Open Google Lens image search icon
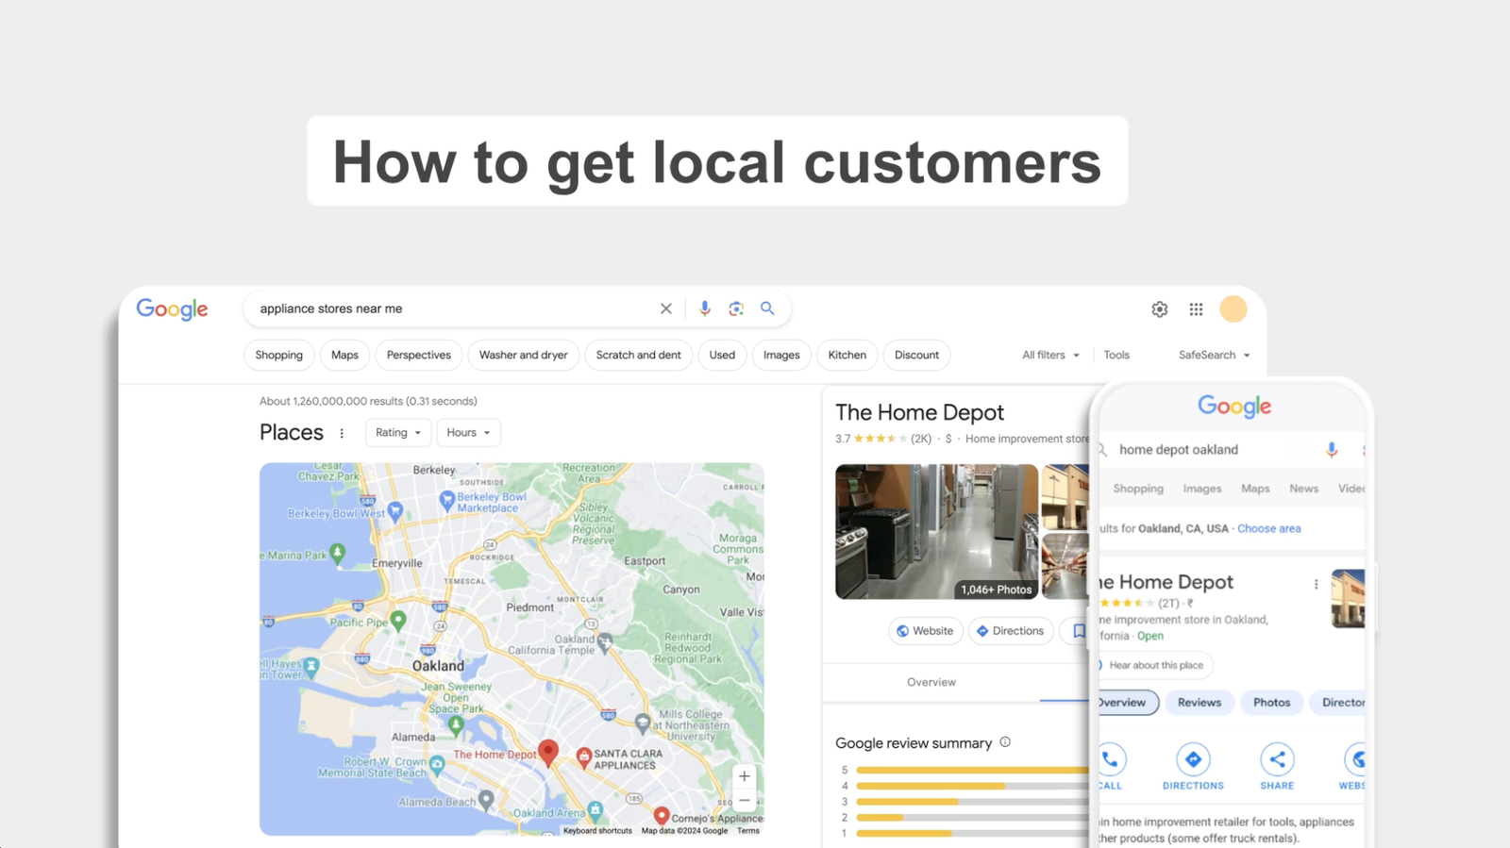 [736, 308]
